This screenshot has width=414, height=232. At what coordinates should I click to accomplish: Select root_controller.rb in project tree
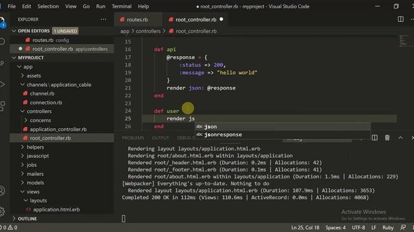click(x=62, y=138)
